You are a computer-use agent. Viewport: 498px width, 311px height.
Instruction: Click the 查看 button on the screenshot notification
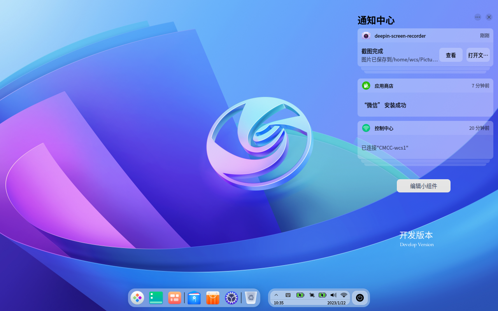pos(451,55)
